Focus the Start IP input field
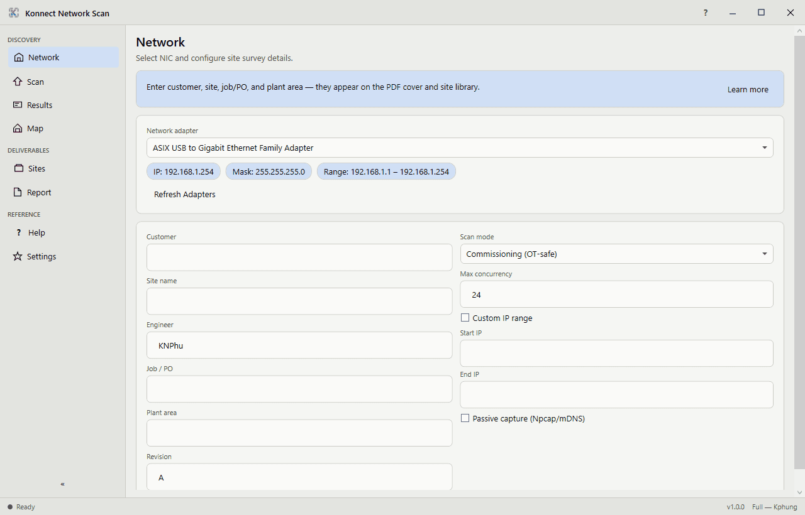This screenshot has width=805, height=515. [616, 354]
